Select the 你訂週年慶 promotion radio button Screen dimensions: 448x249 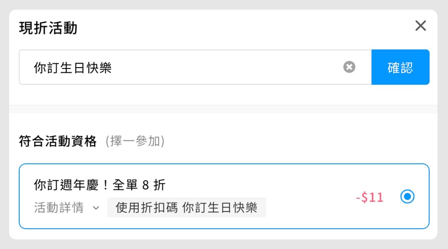(407, 197)
